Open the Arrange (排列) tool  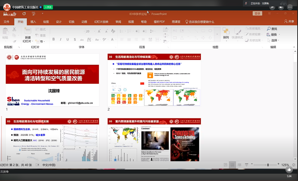tap(226, 33)
